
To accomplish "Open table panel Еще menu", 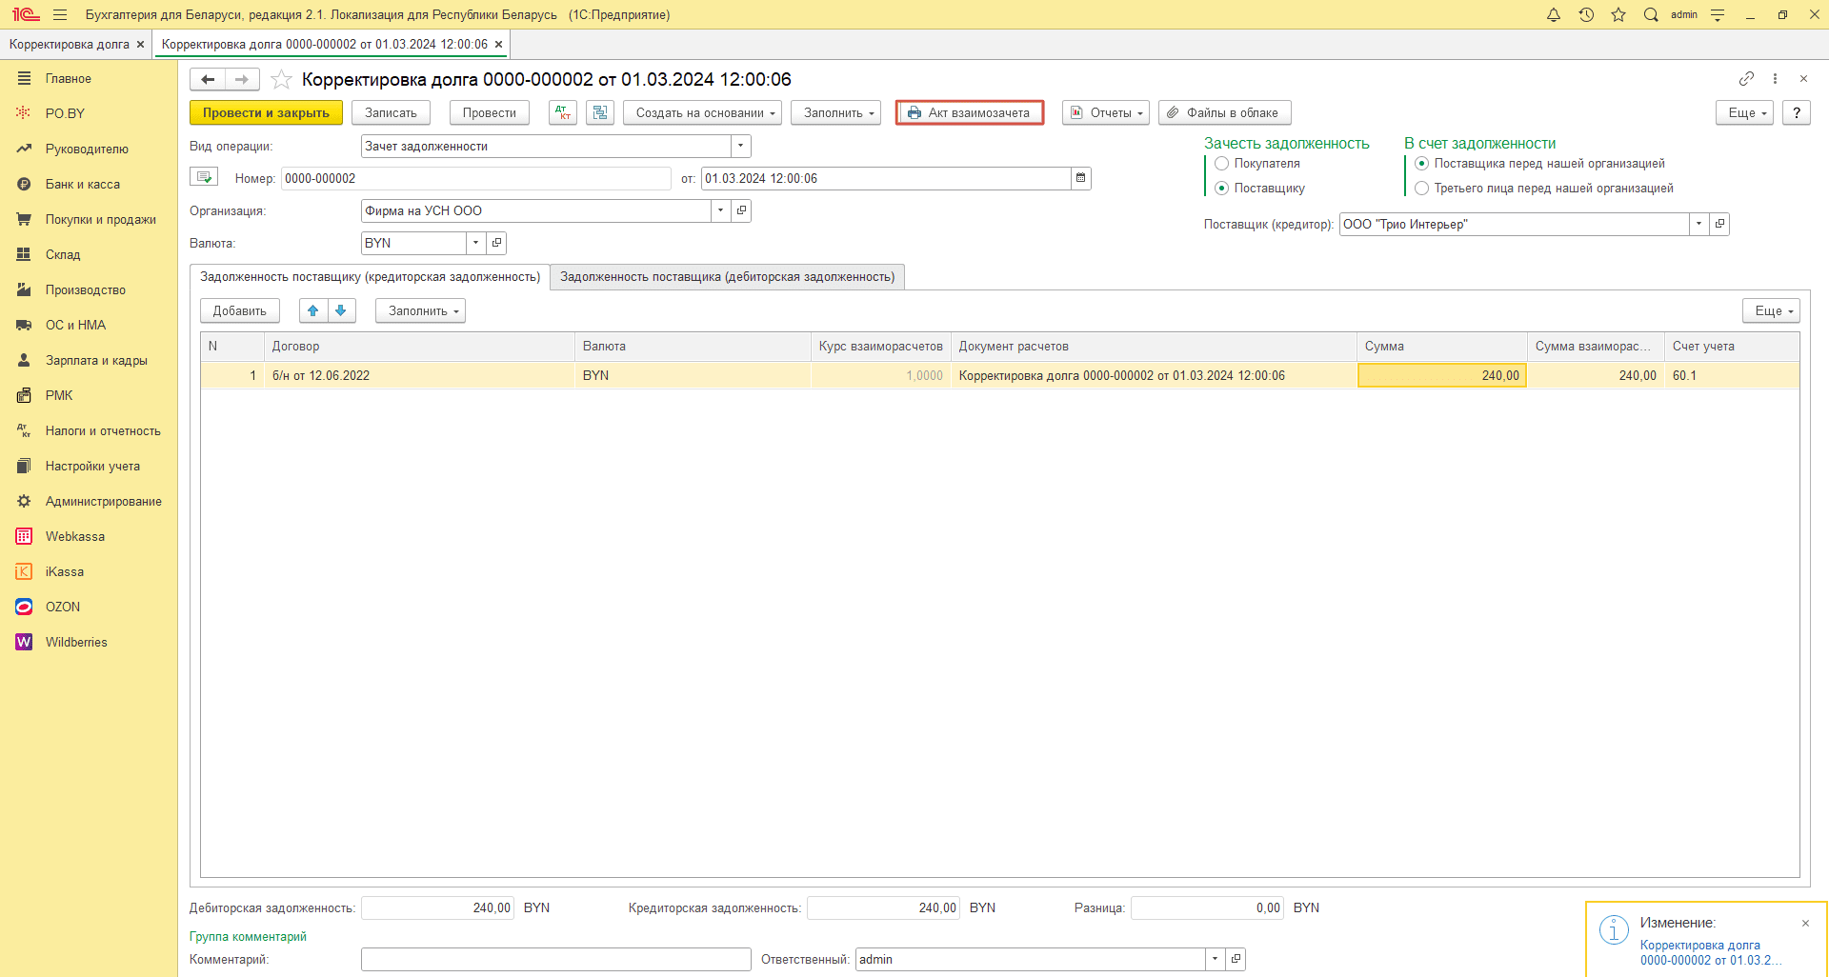I will (x=1772, y=310).
